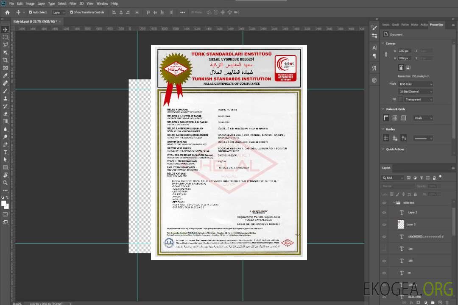This screenshot has width=458, height=305.
Task: Select the Horizontal Type tool
Action: click(5, 152)
